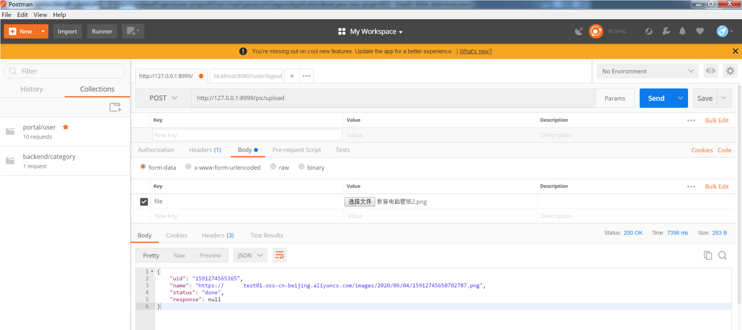
Task: Open the Pre-request Script tab
Action: (x=297, y=150)
